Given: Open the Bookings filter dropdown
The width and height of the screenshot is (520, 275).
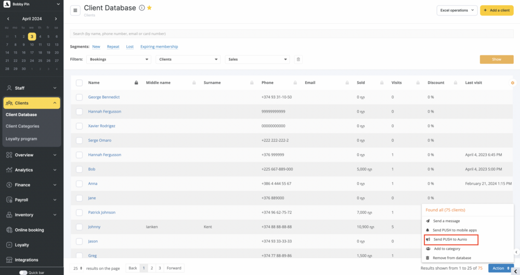Looking at the screenshot, I should [119, 60].
